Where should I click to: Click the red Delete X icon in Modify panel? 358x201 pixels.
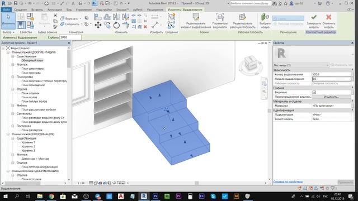(145, 27)
